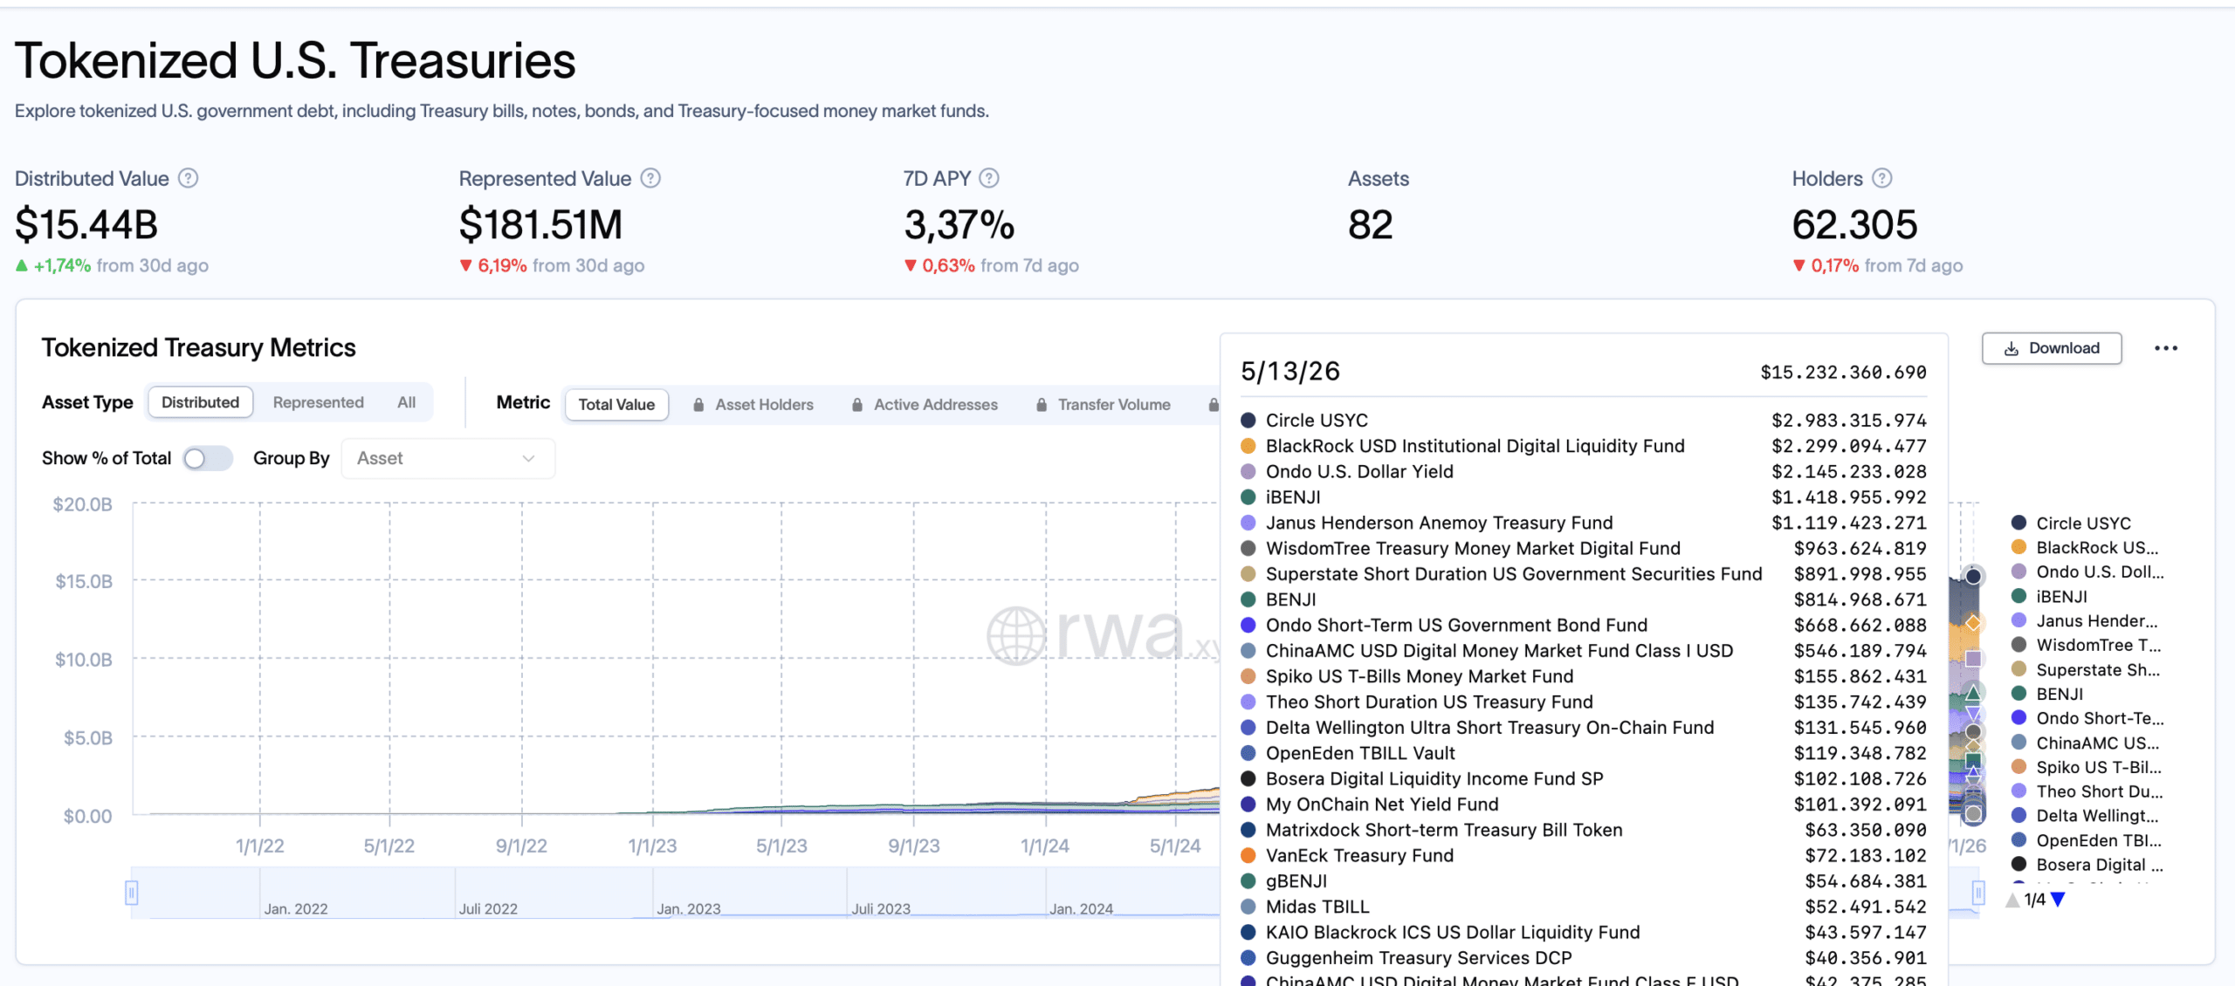
Task: Click the lock icon beside Active Addresses
Action: click(857, 405)
